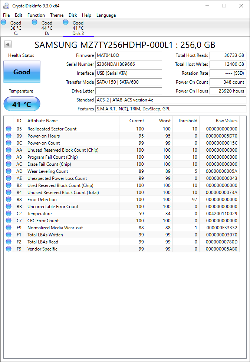The height and width of the screenshot is (362, 250).
Task: Click the empty Drive Letter field
Action: pos(129,91)
